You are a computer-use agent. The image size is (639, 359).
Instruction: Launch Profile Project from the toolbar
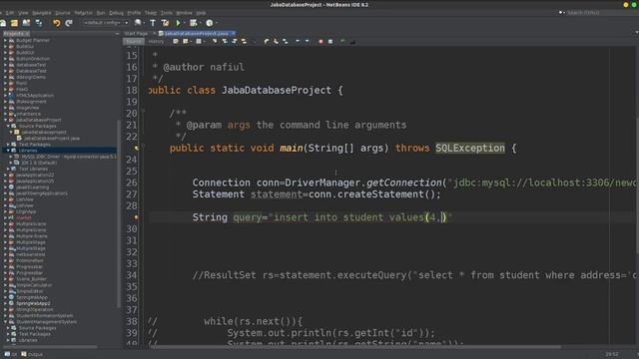(x=209, y=23)
